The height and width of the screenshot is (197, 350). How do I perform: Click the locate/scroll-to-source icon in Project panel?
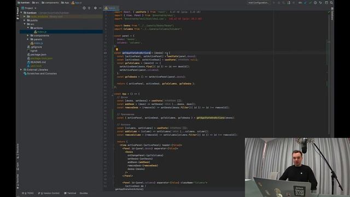tap(84, 8)
